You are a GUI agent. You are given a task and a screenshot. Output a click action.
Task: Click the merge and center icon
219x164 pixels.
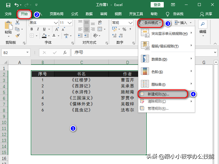pos(100,29)
